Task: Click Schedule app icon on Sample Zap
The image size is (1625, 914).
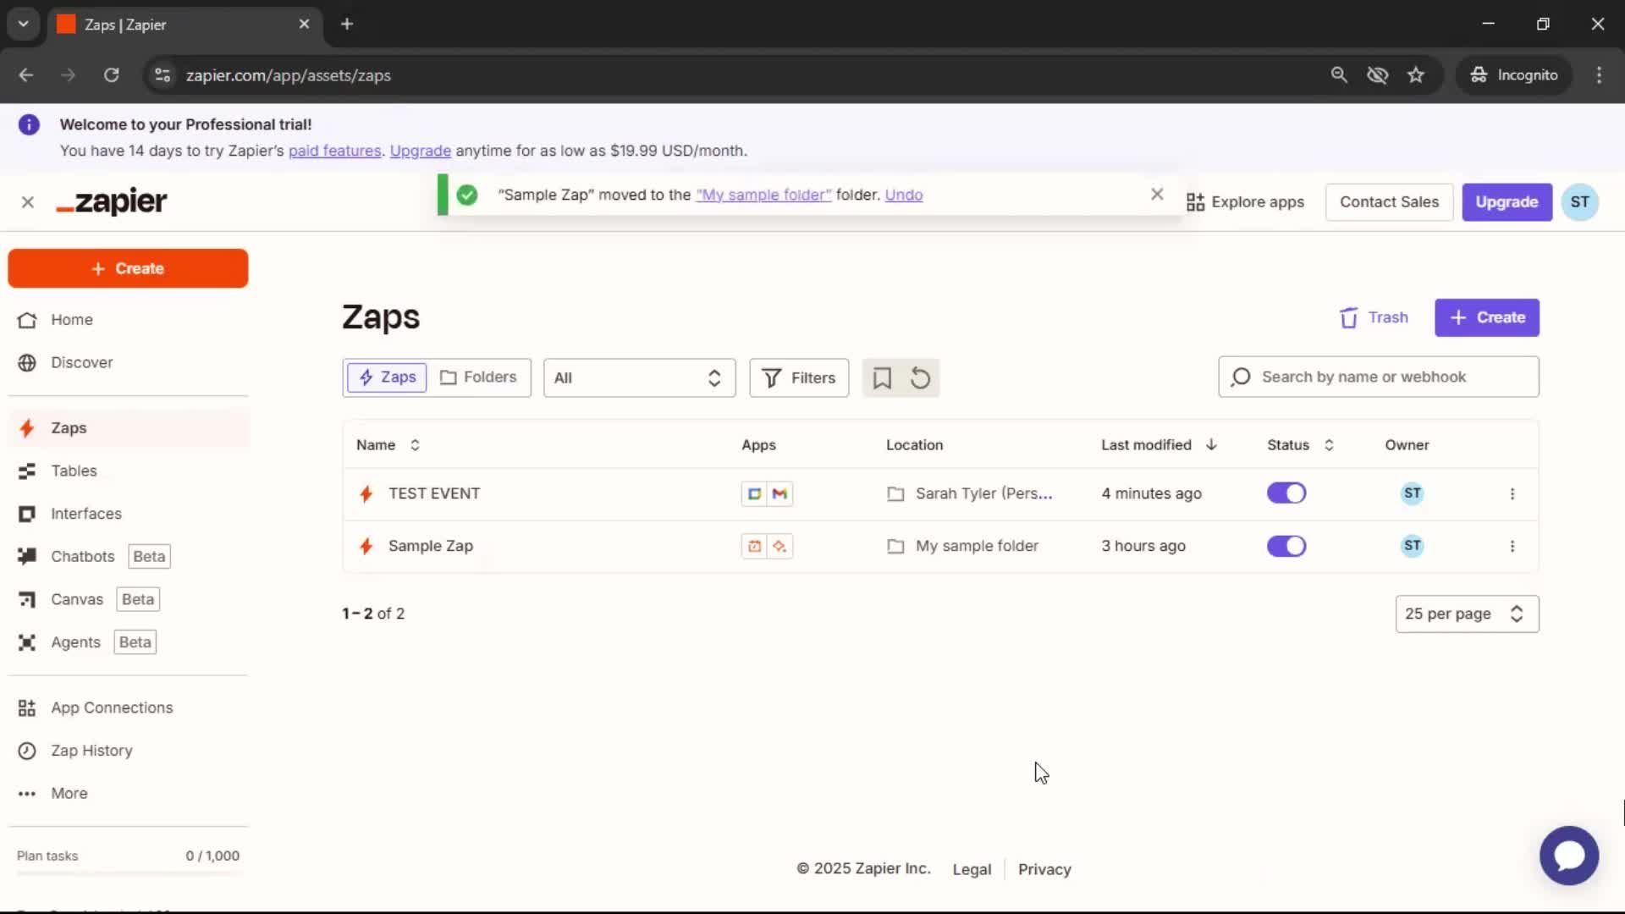Action: [754, 546]
